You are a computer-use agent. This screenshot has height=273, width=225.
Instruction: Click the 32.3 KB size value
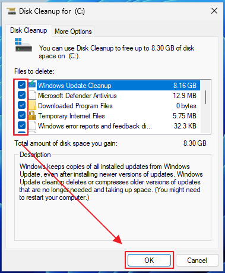coord(185,126)
